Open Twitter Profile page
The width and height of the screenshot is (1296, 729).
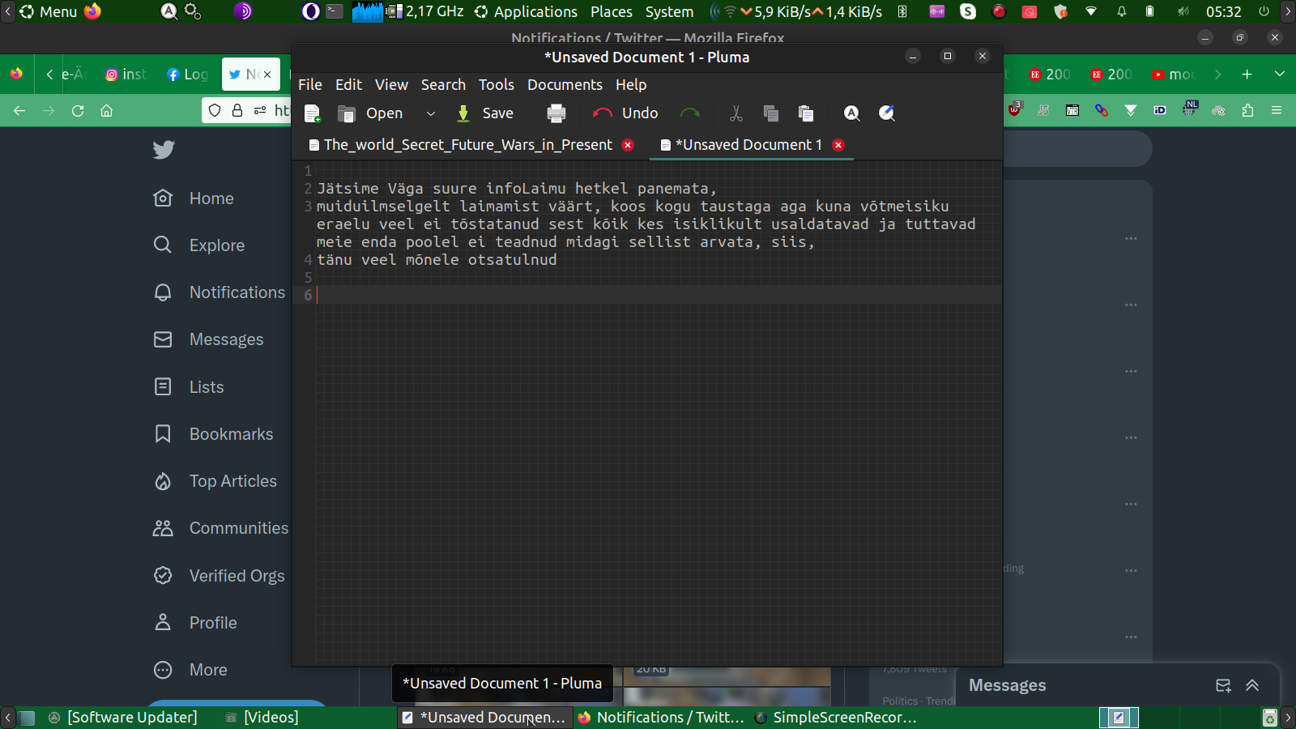pyautogui.click(x=194, y=623)
